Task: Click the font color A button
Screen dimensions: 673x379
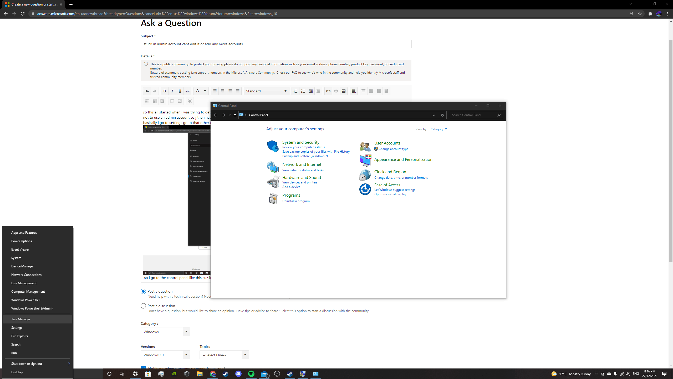Action: coord(197,91)
